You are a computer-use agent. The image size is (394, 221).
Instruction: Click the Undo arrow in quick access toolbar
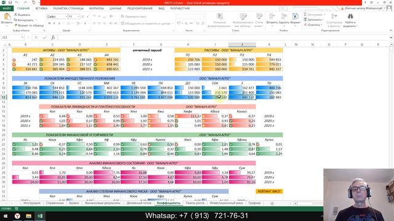[x=17, y=2]
